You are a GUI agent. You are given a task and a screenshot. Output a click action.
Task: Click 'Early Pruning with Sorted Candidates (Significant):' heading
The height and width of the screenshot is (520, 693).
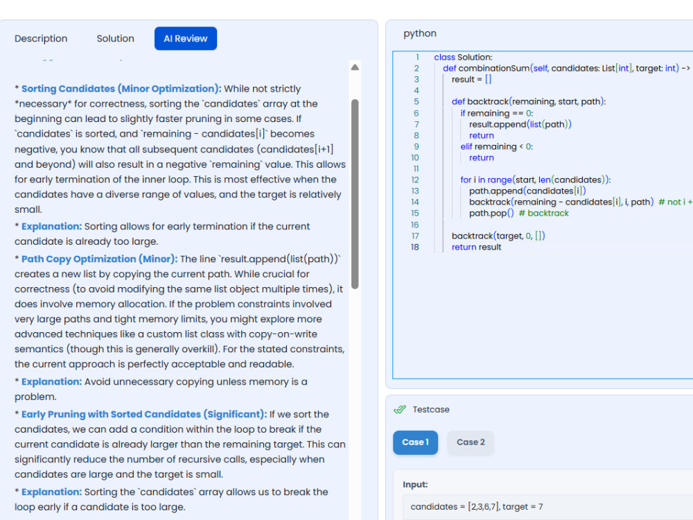pos(144,414)
